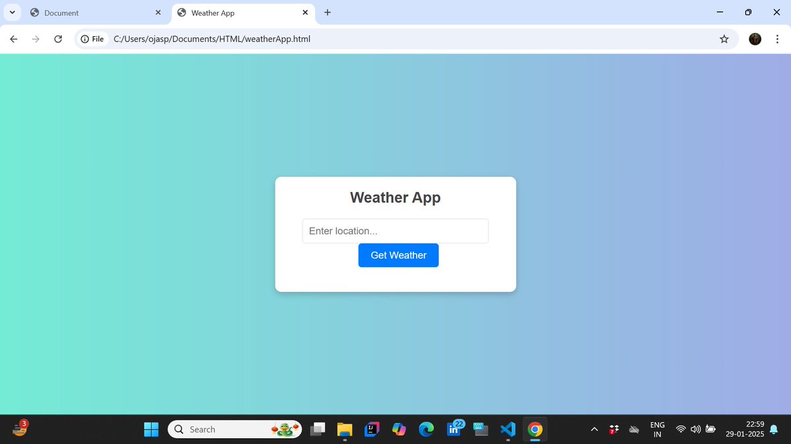Open Microsoft Edge from taskbar
791x444 pixels.
pos(426,430)
